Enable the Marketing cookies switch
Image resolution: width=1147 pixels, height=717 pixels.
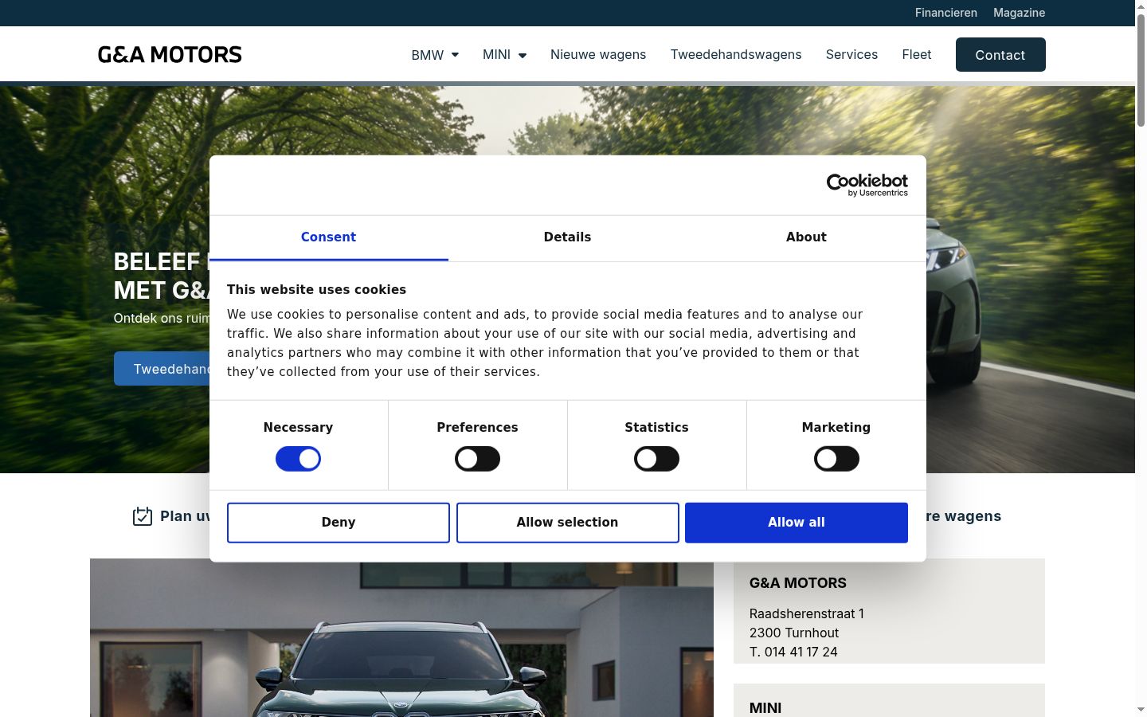[836, 459]
